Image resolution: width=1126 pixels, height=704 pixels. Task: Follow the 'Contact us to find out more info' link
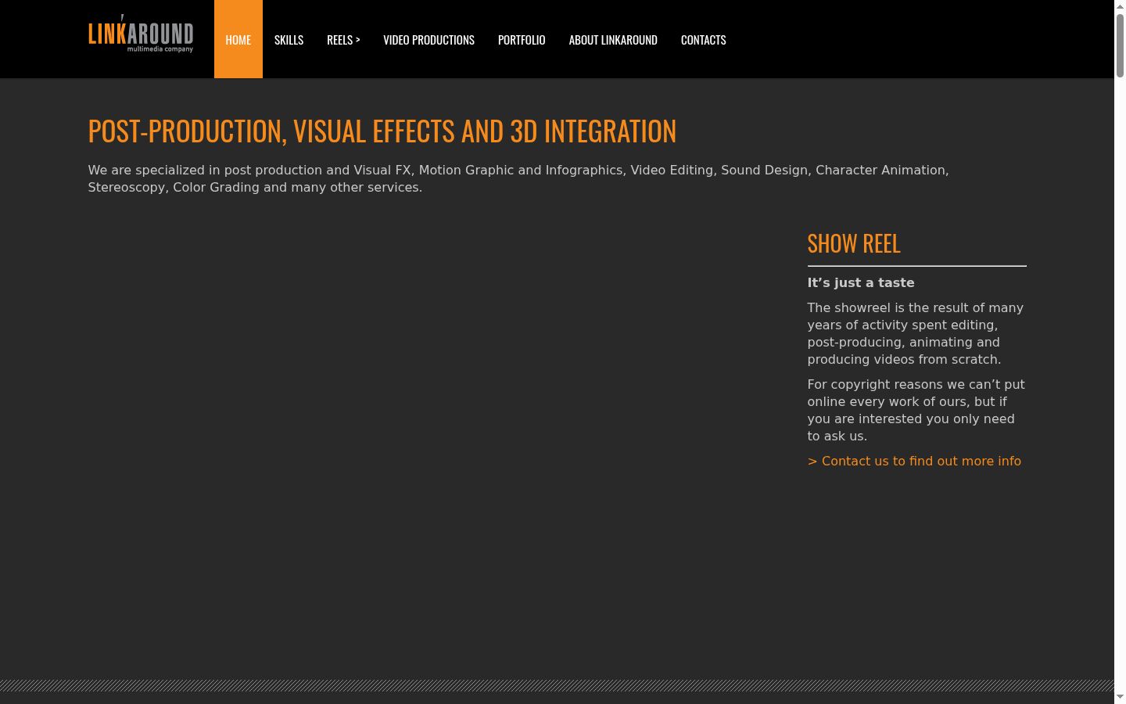click(x=914, y=462)
